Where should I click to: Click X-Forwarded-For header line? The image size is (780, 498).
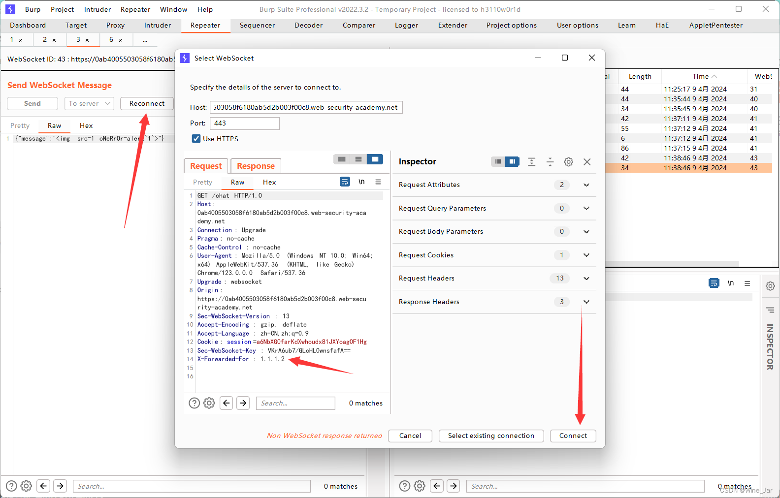[241, 359]
